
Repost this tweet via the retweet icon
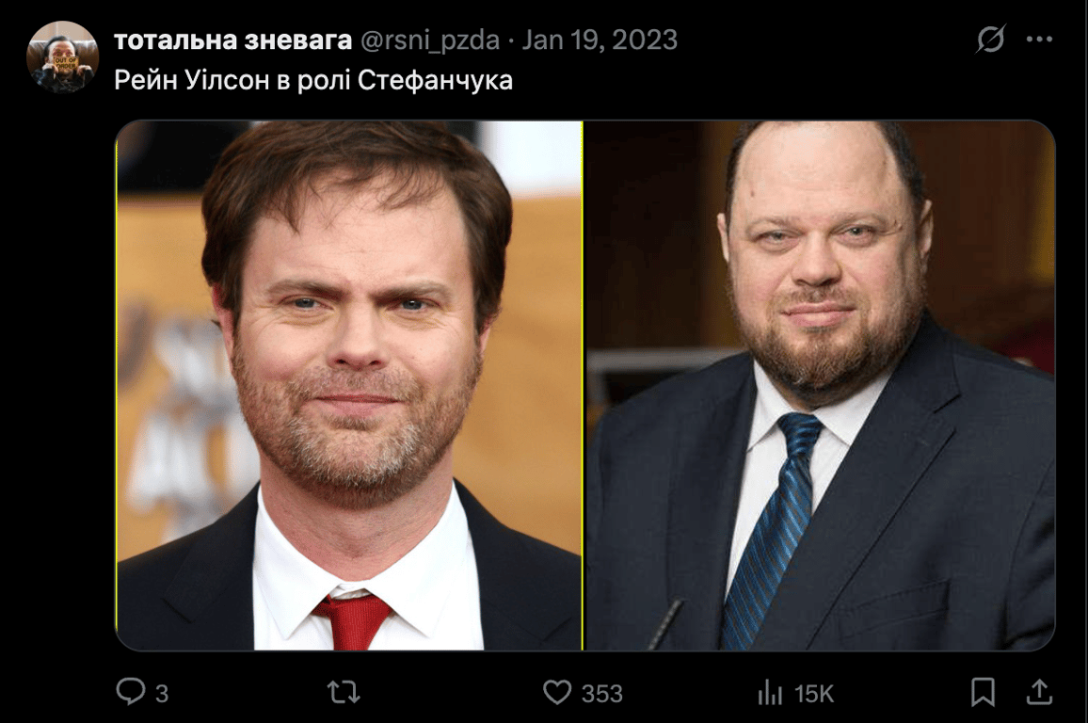(x=344, y=692)
